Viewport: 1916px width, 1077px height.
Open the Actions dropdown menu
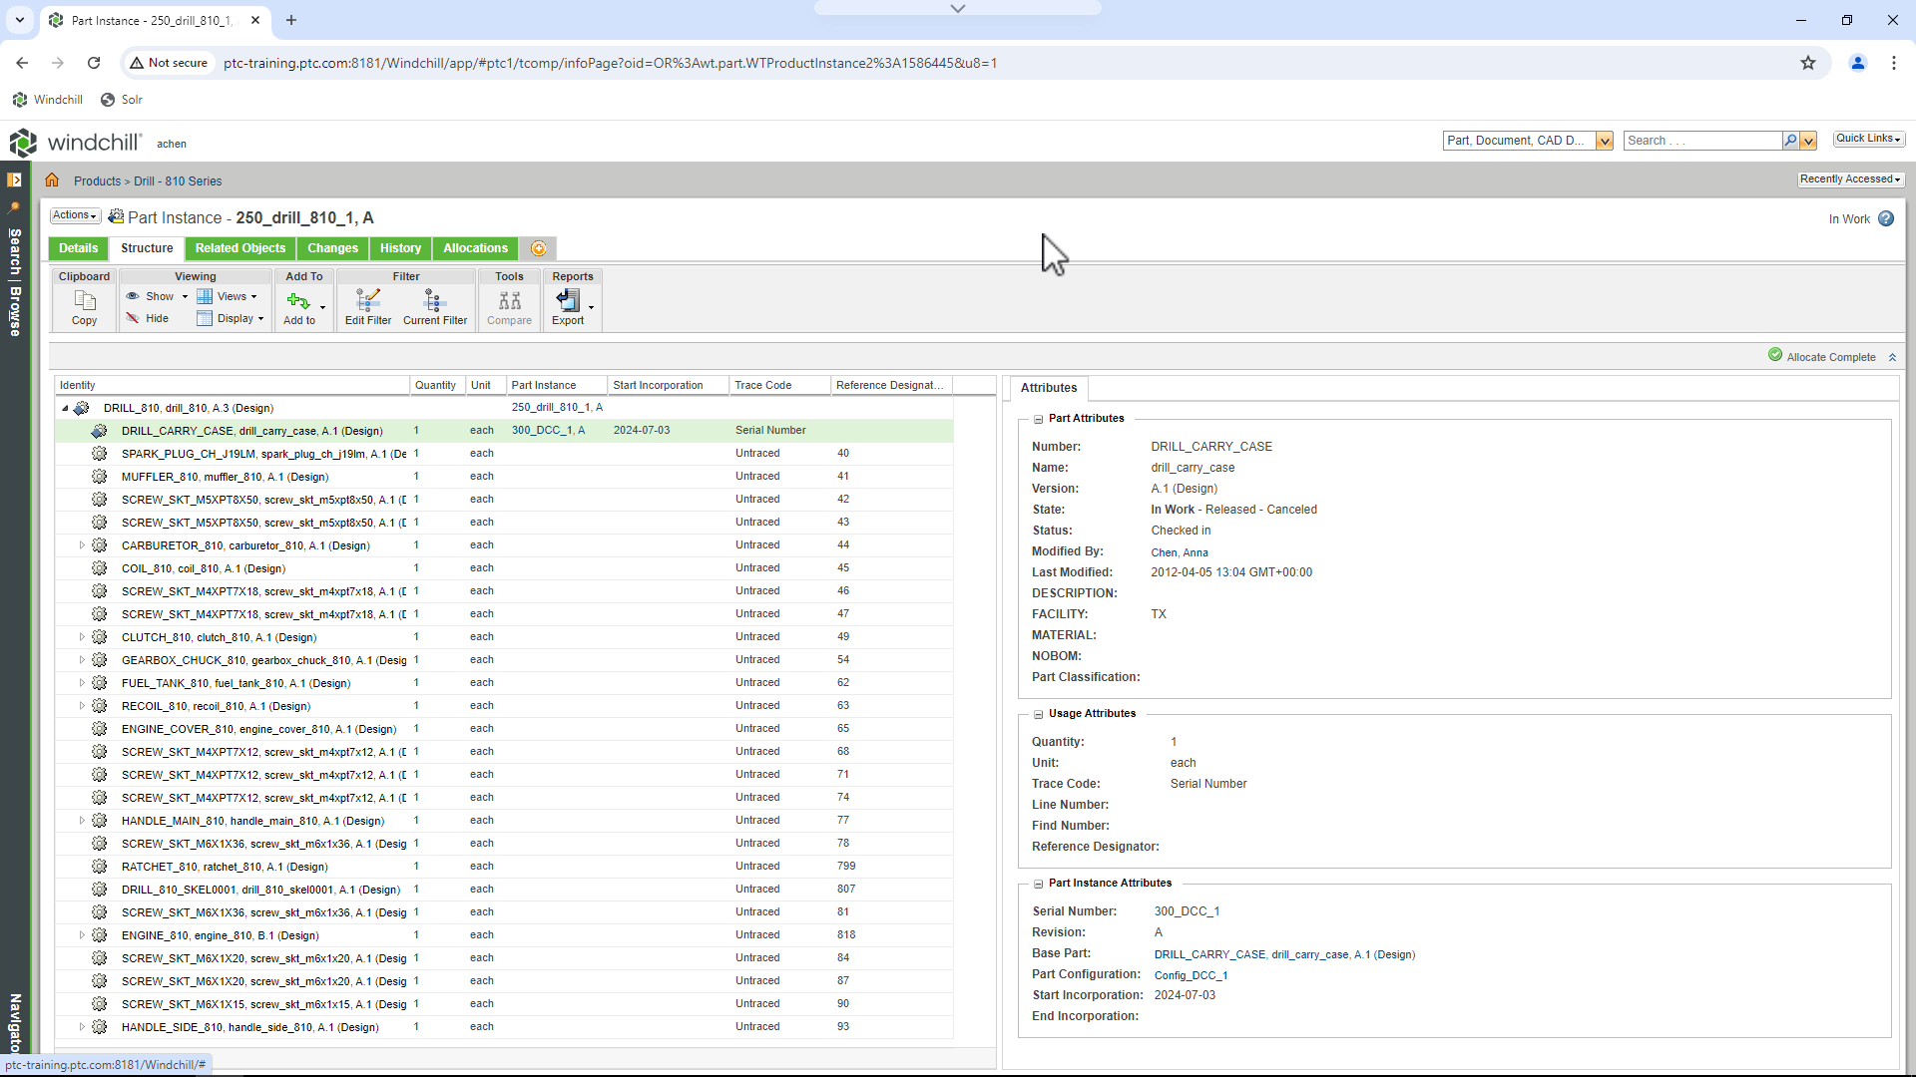tap(75, 215)
